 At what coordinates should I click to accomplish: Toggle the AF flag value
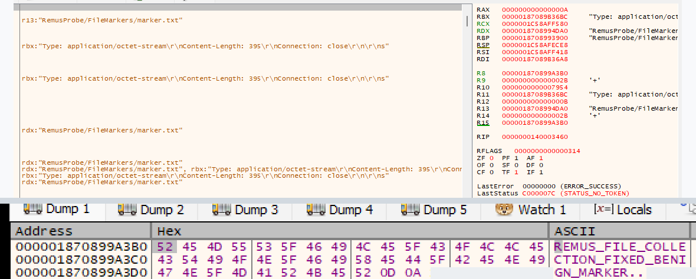[541, 158]
